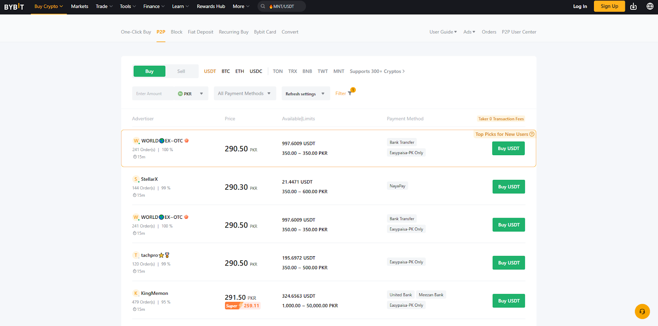
Task: Select the Buy toggle
Action: click(149, 71)
